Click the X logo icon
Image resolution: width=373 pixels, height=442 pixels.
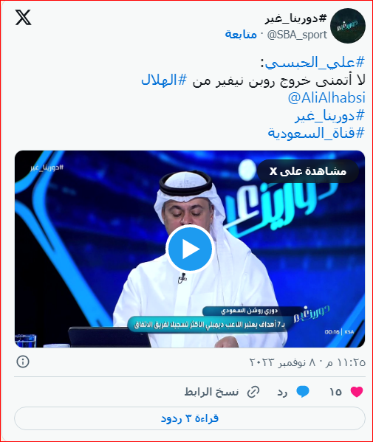click(x=23, y=18)
